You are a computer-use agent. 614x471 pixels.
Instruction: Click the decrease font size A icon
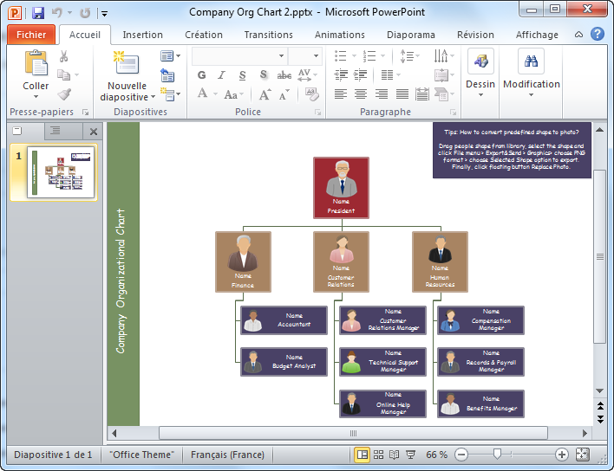[x=284, y=94]
